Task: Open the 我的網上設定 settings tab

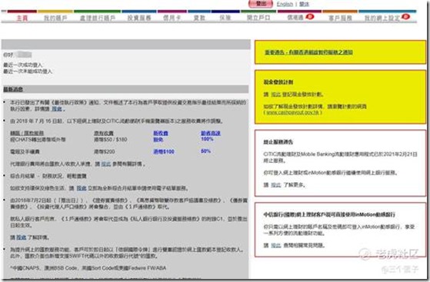Action: pos(382,18)
